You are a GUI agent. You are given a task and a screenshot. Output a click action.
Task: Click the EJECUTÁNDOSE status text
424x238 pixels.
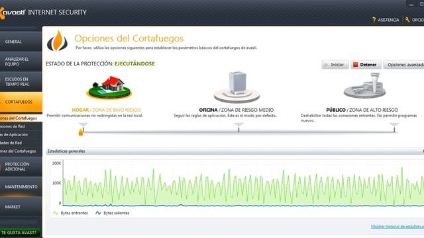pos(134,63)
